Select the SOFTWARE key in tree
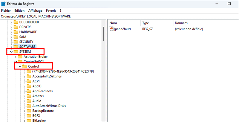This screenshot has height=122, width=239. coord(27,47)
